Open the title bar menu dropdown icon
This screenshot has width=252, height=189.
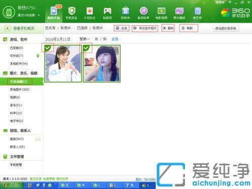230,2
